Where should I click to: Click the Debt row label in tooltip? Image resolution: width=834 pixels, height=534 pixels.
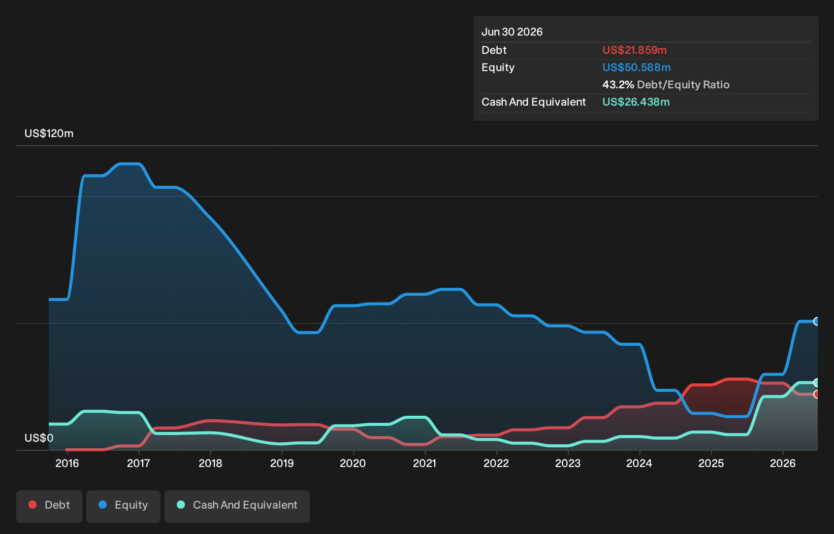(494, 50)
